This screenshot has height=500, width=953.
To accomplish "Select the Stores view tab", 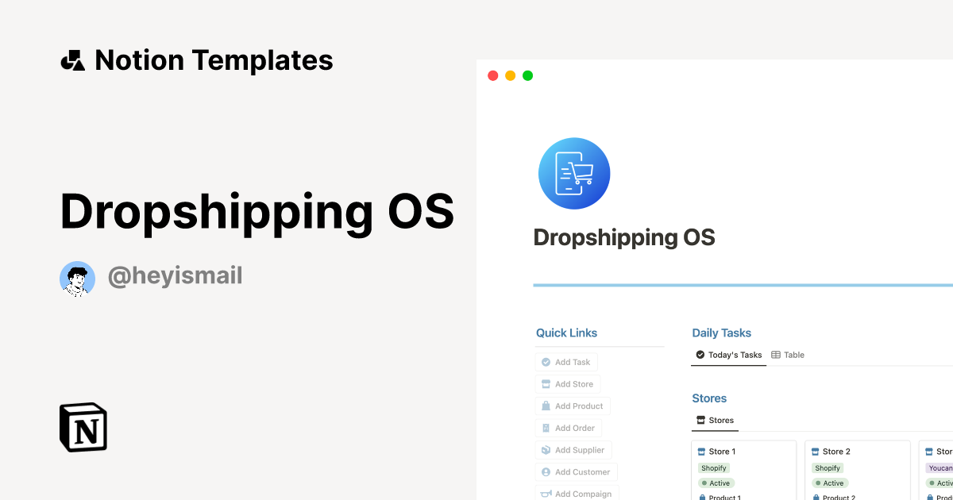I will [715, 420].
